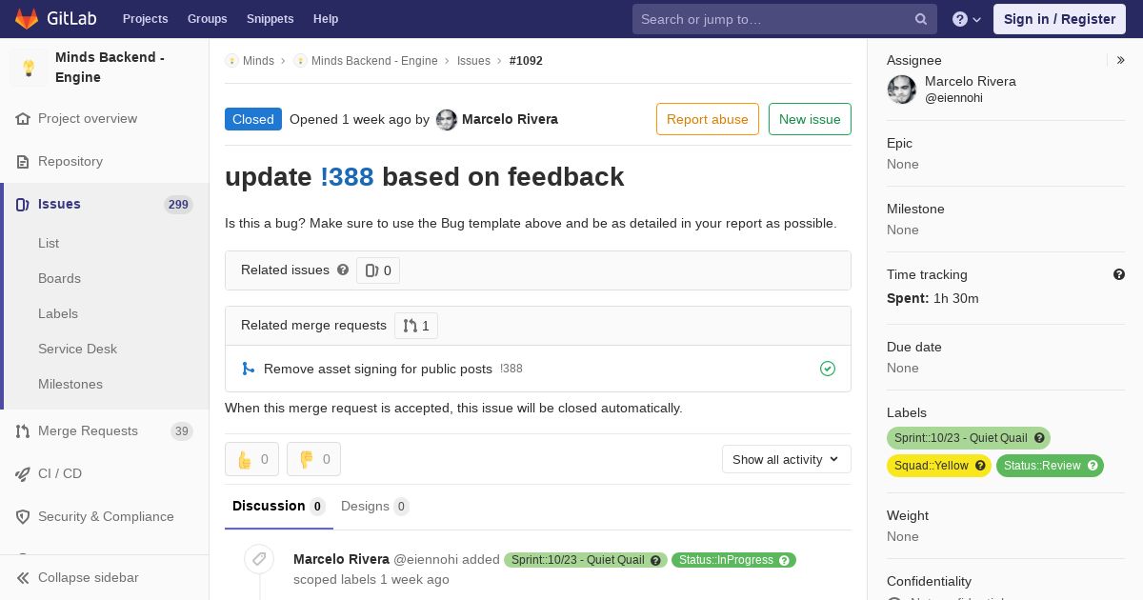Screen dimensions: 1143x600
Task: Click the Minds breadcrumb avatar icon
Action: [231, 60]
